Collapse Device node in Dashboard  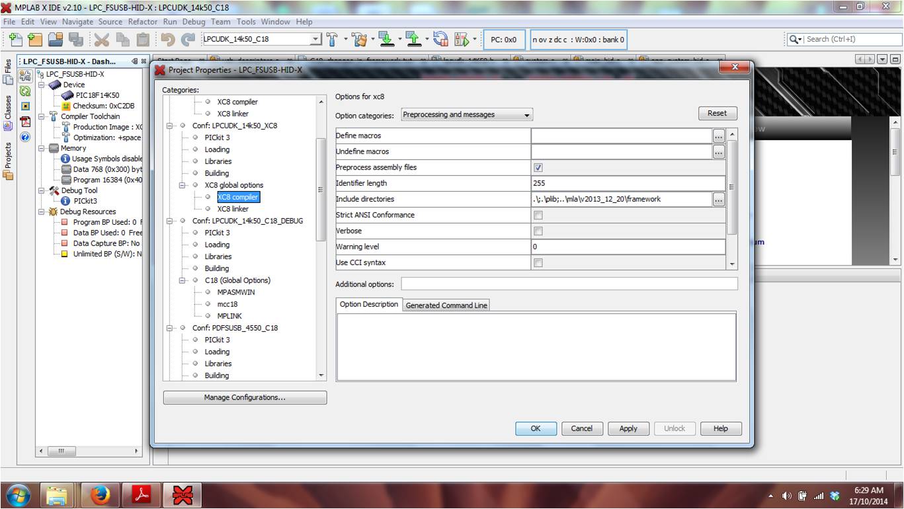point(42,85)
